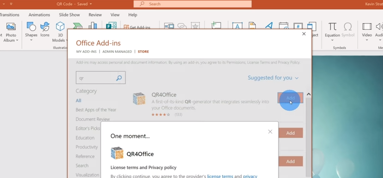Switch to MY ADD-INS tab

[x=86, y=52]
